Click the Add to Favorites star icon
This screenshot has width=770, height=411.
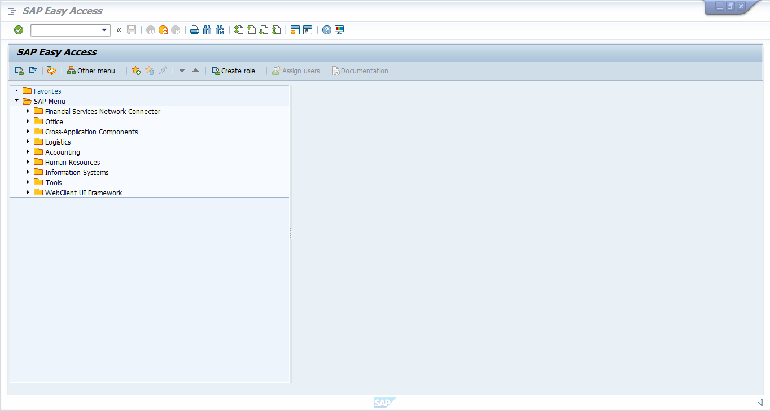(x=136, y=71)
